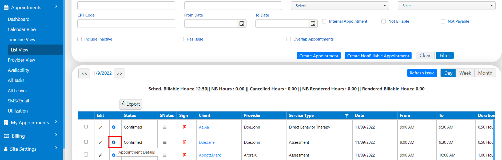Viewport: 502px width, 160px height.
Task: Select the Abbott,Mark appointment row checkbox
Action: coord(86,155)
